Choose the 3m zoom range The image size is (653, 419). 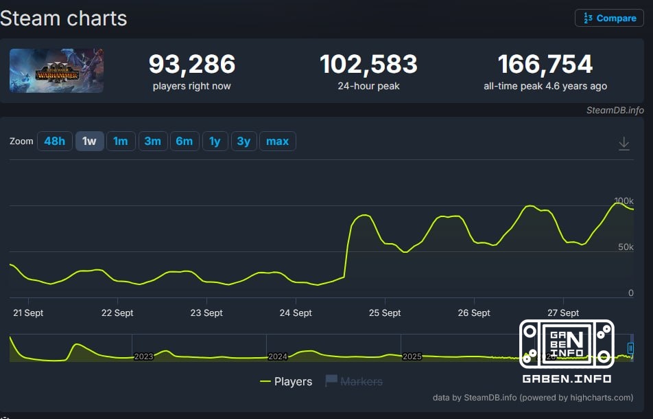coord(153,141)
